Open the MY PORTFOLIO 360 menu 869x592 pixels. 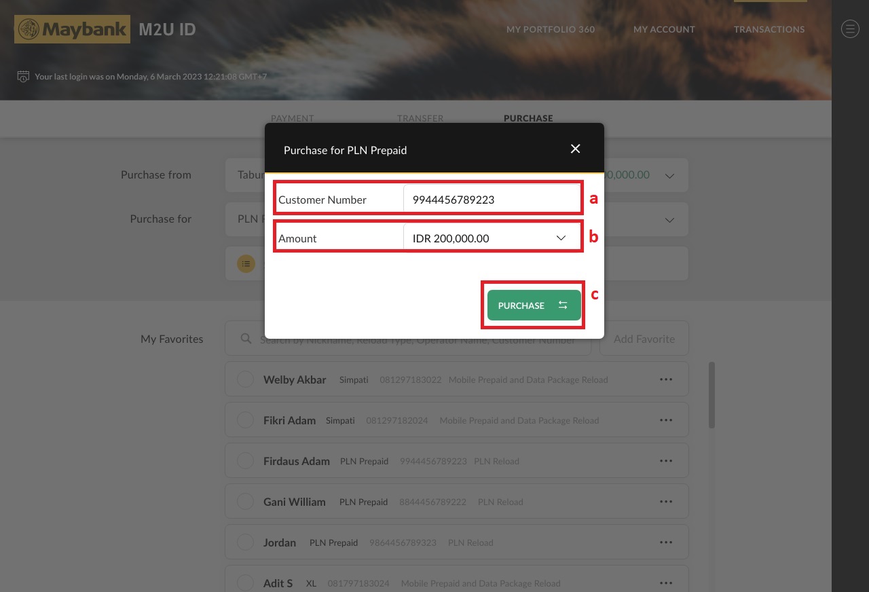551,29
